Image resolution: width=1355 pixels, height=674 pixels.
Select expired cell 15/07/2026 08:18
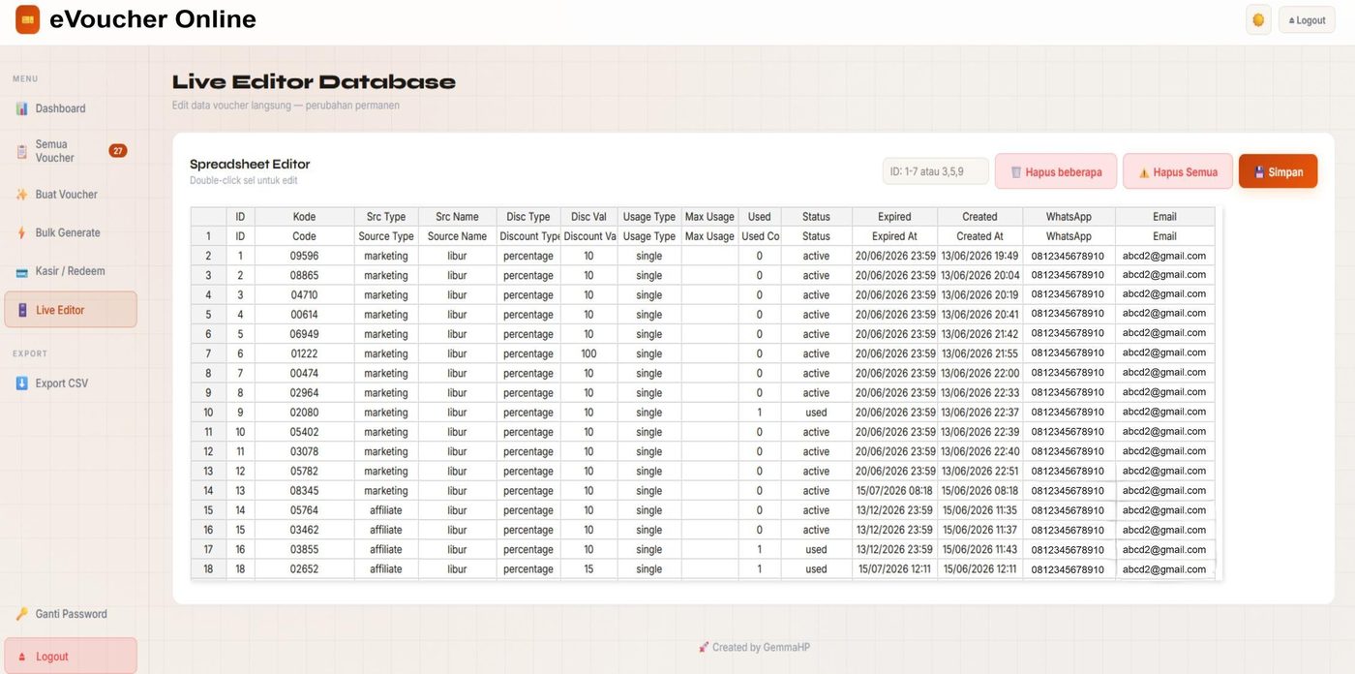(894, 491)
